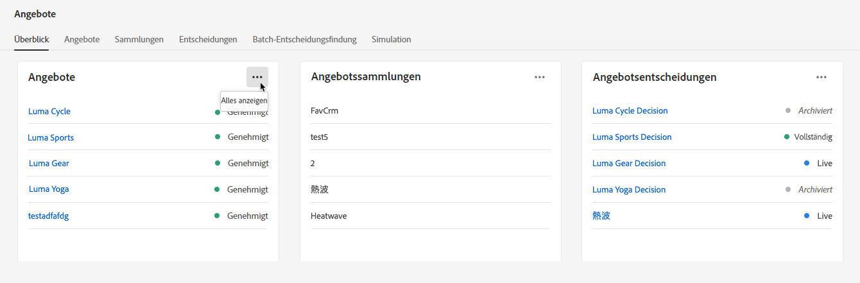The image size is (860, 283).
Task: Open the testadfafdg offer link
Action: click(x=49, y=216)
